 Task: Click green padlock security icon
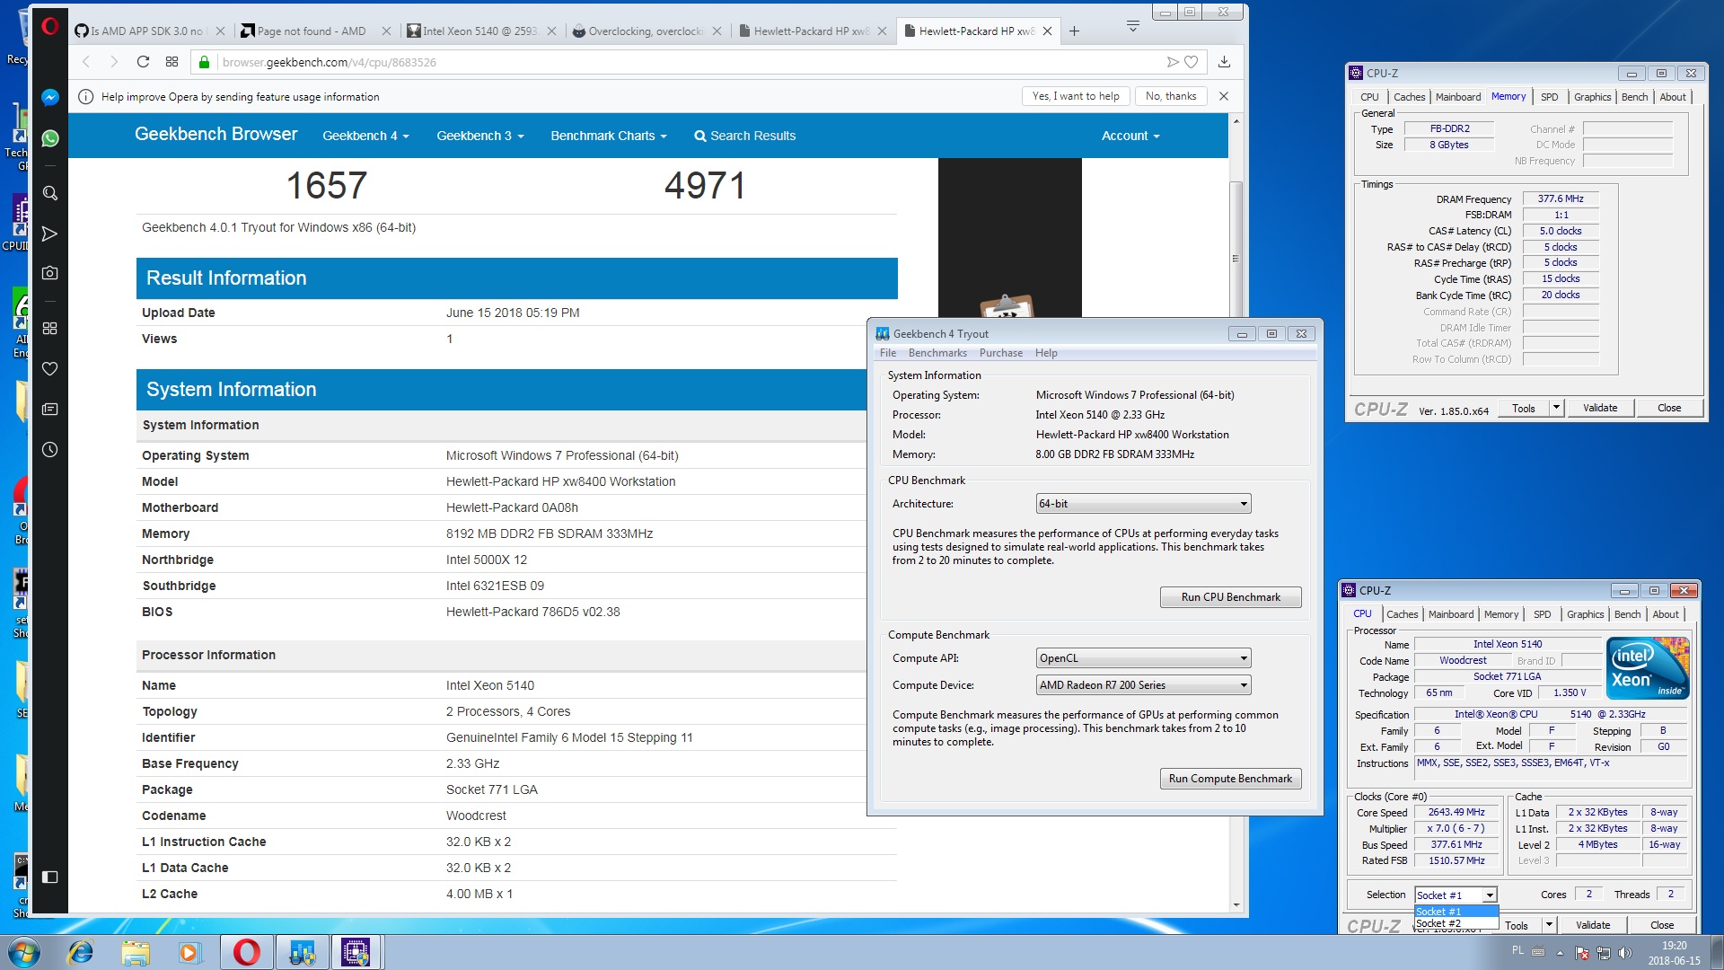pos(204,62)
